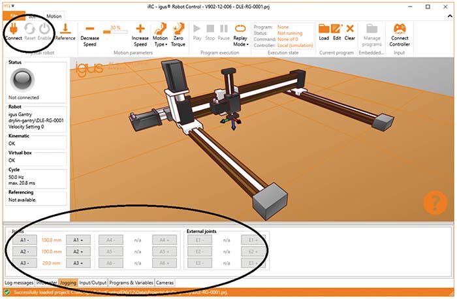Click the A3 value 20.0 mm
This screenshot has width=457, height=299.
(x=52, y=263)
